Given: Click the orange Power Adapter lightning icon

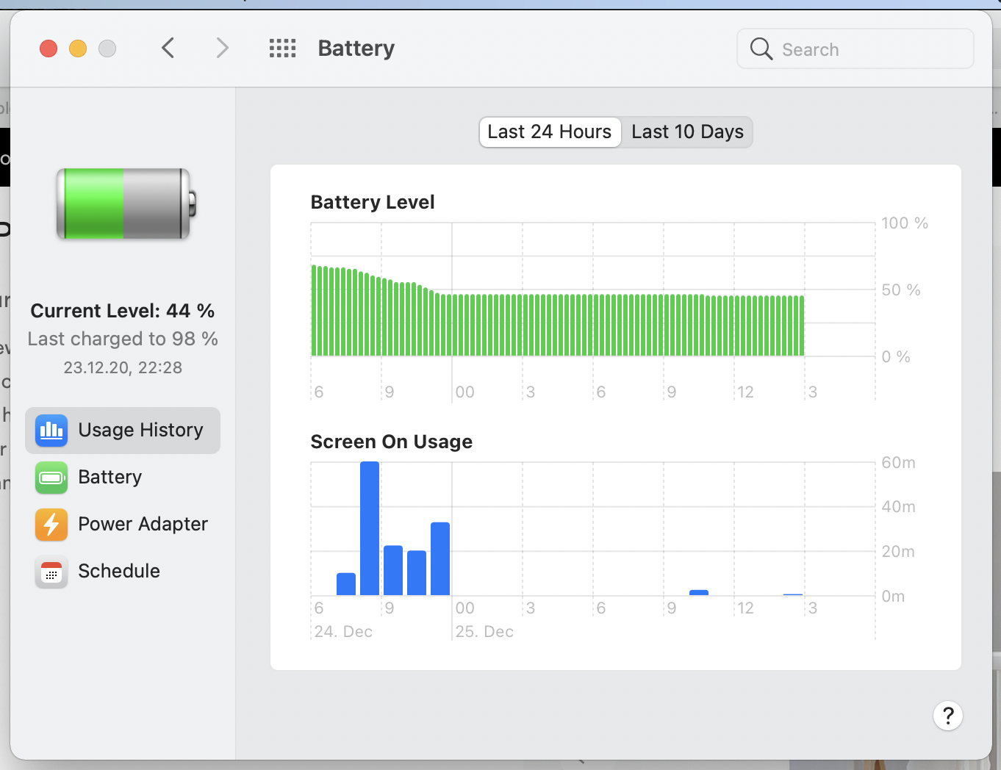Looking at the screenshot, I should tap(51, 525).
